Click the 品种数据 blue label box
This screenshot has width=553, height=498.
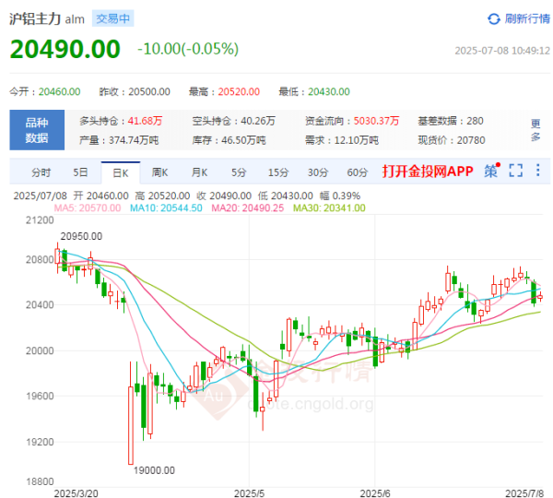37,130
